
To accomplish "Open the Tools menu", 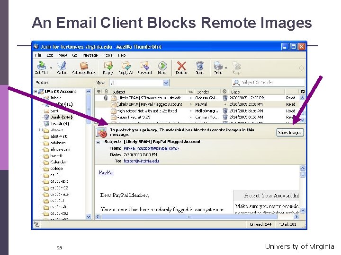I will coord(108,55).
